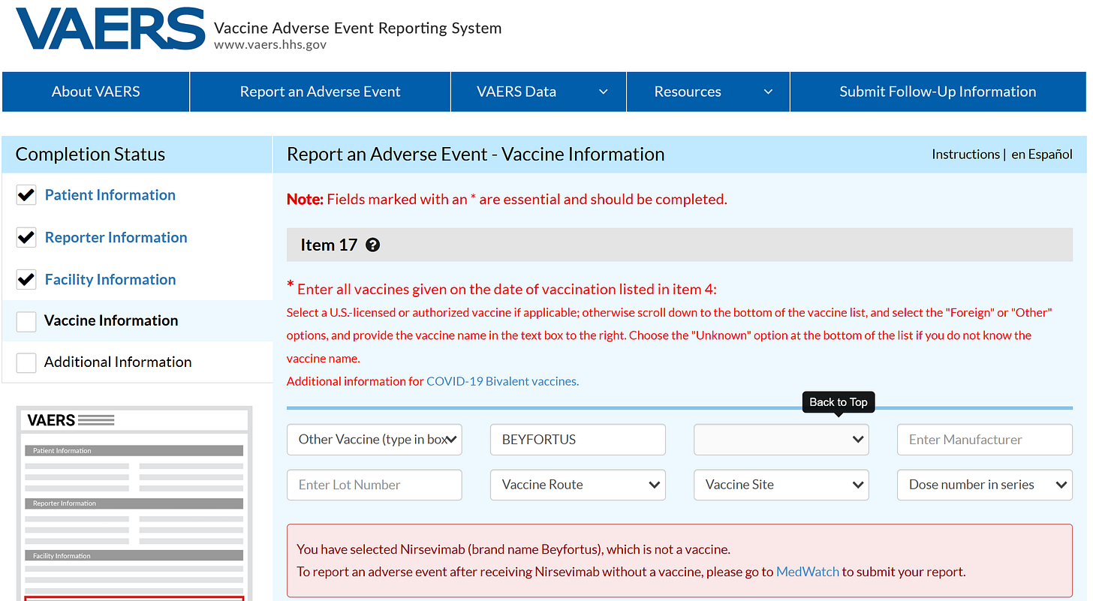Follow the MedWatch link

[808, 572]
